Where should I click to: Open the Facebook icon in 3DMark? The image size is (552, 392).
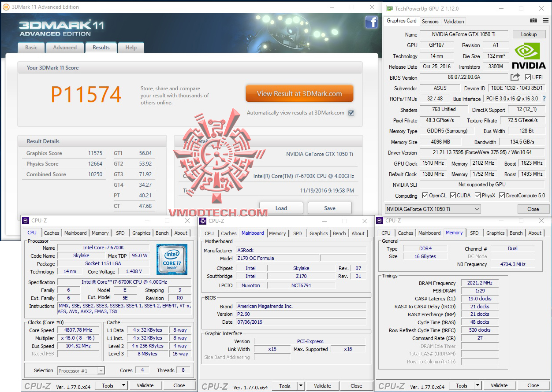[371, 22]
